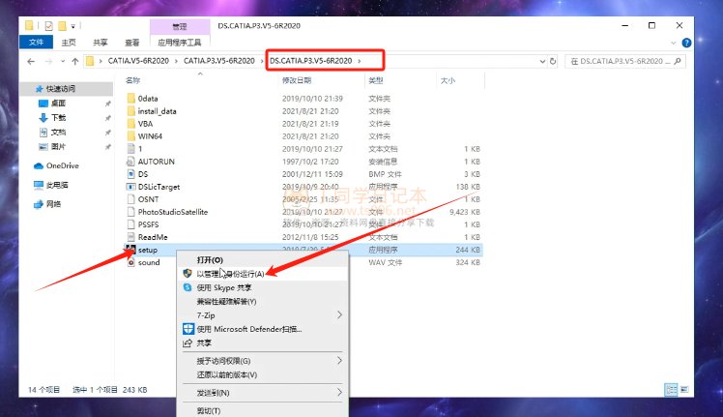
Task: Select the DS BMP file icon
Action: (x=130, y=174)
